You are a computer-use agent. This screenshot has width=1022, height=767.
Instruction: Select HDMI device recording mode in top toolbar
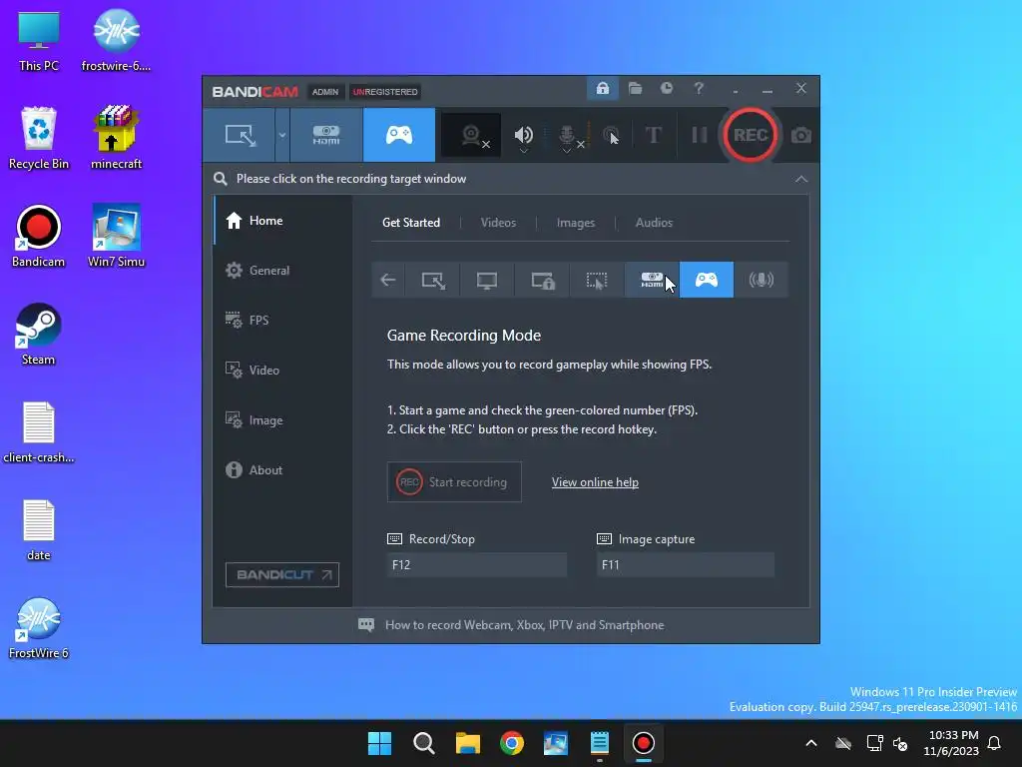326,135
